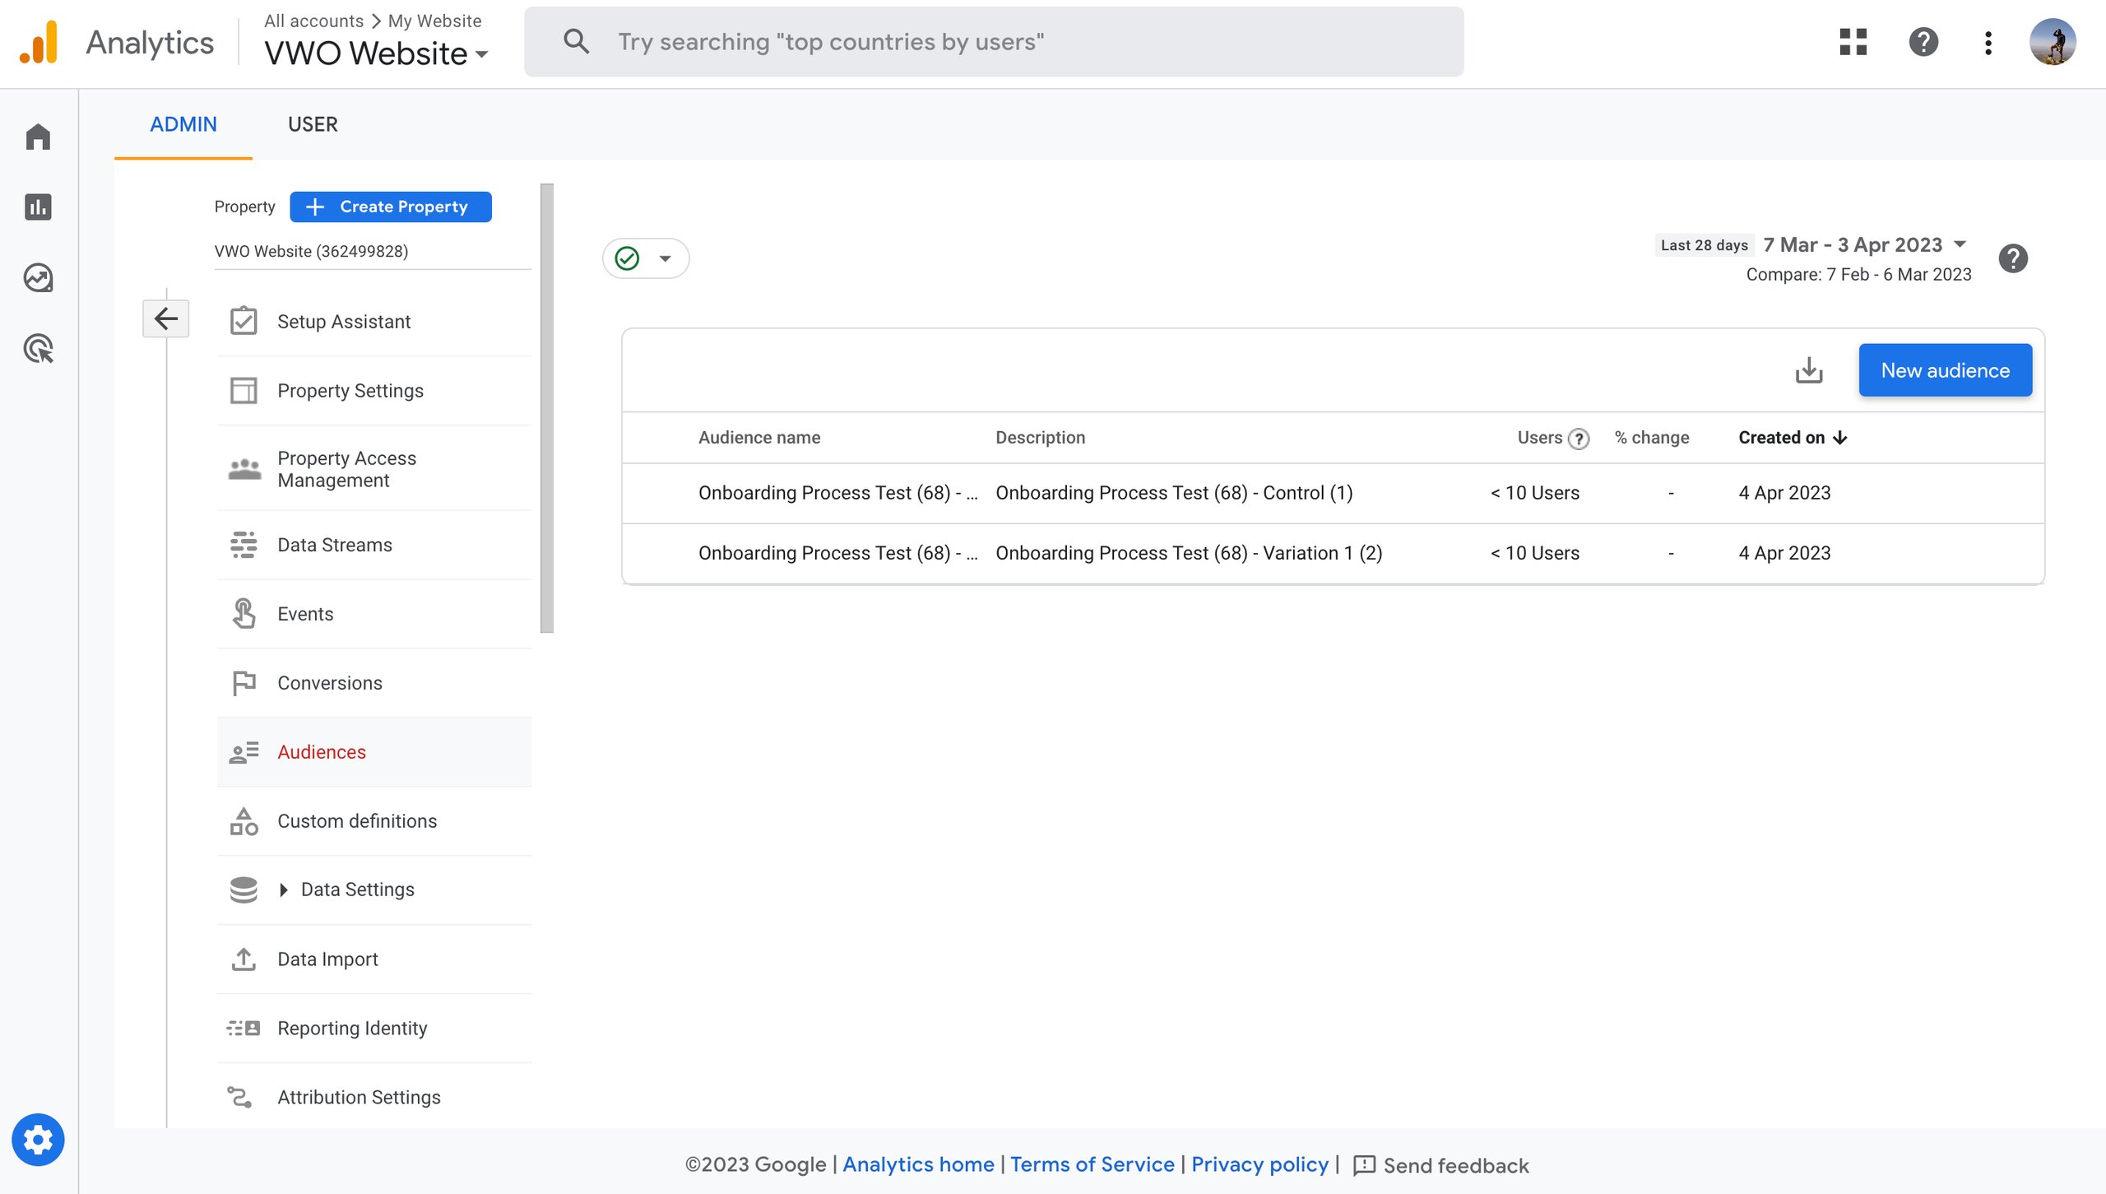Viewport: 2106px width, 1194px height.
Task: Click the New audience button
Action: (1946, 369)
